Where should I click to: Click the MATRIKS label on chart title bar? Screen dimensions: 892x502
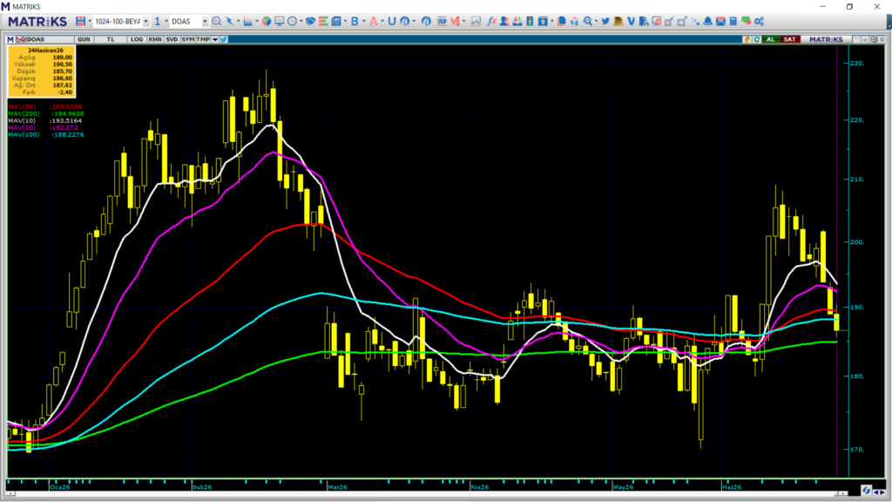coord(826,39)
